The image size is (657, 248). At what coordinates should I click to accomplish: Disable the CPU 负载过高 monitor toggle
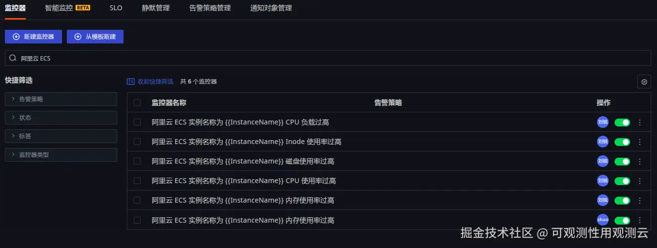[622, 123]
